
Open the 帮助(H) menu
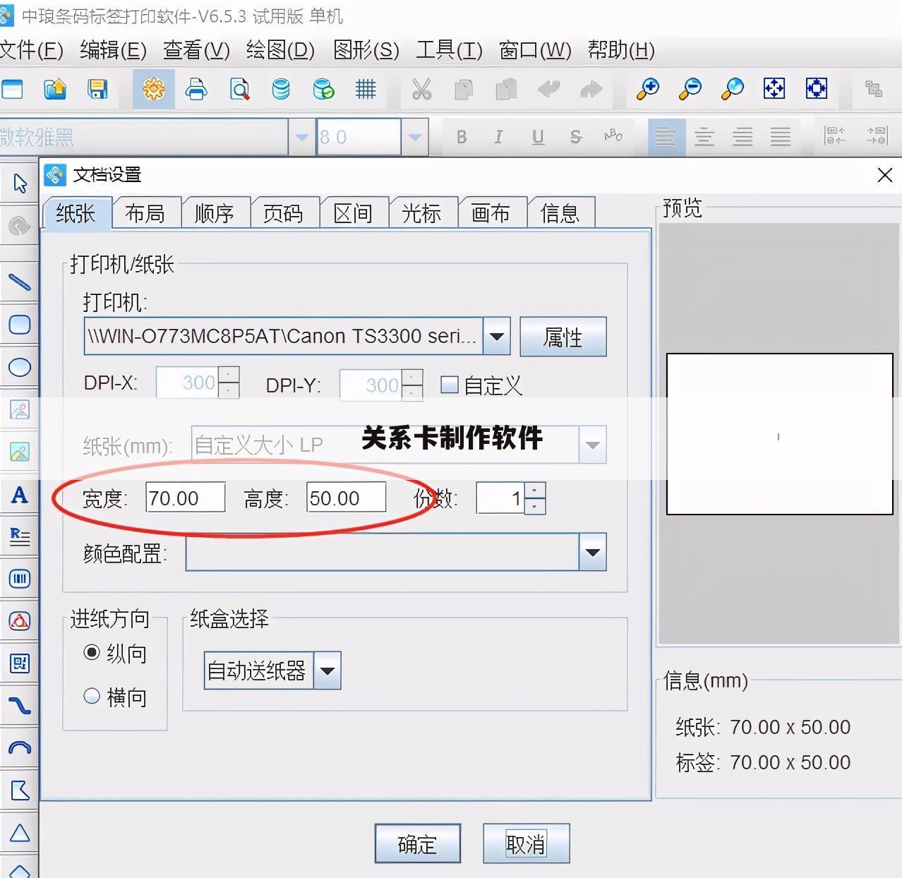click(621, 50)
